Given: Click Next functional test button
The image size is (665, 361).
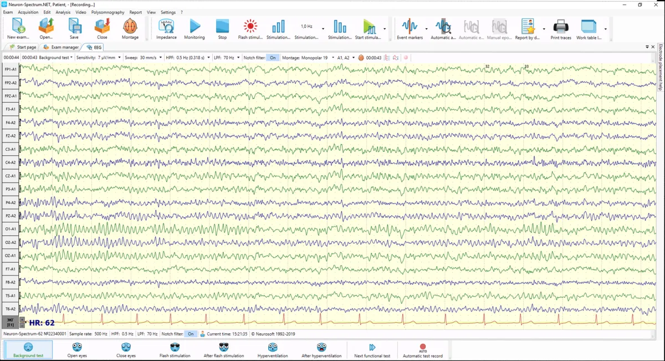Looking at the screenshot, I should click(372, 350).
